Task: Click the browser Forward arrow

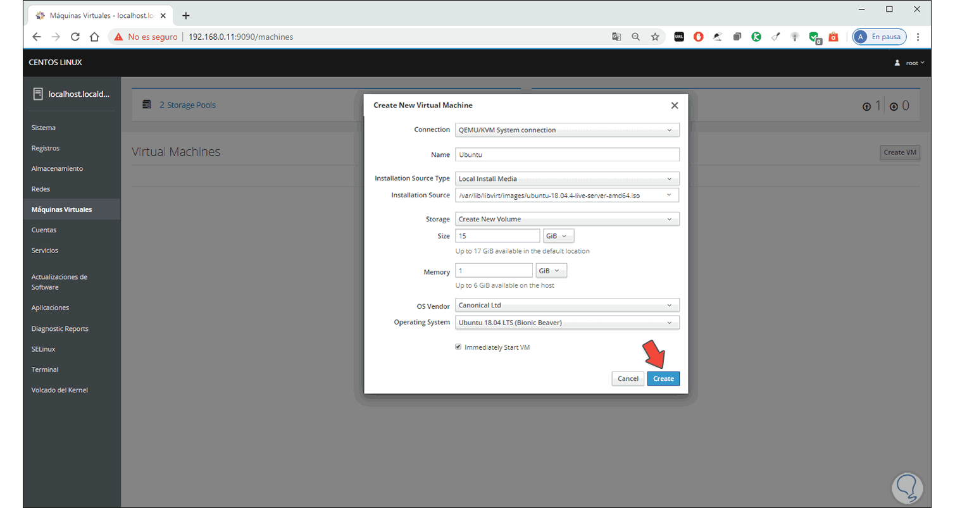Action: [56, 37]
